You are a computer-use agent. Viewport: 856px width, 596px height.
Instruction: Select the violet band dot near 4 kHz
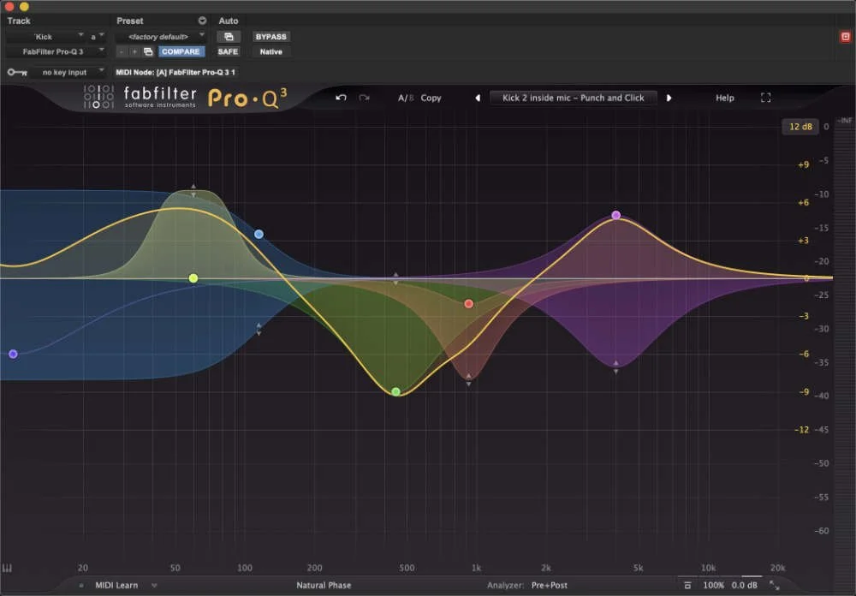pyautogui.click(x=615, y=215)
